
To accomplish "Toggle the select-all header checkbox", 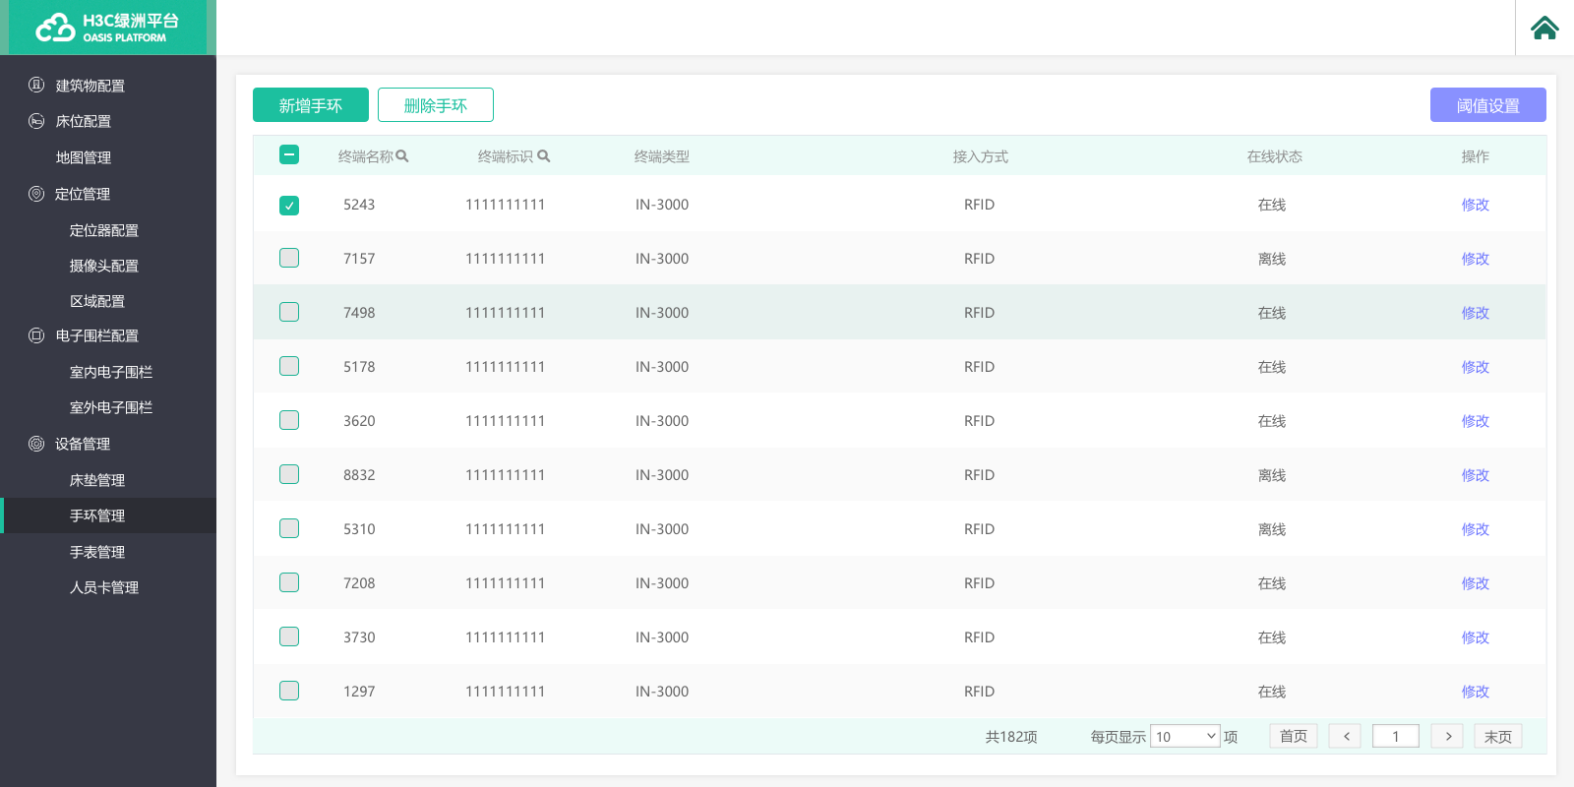I will (289, 154).
